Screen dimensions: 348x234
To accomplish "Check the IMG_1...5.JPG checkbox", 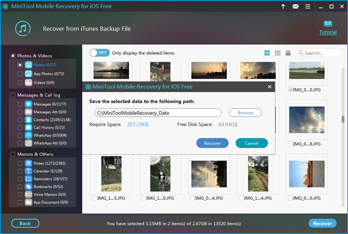I will pos(95,198).
